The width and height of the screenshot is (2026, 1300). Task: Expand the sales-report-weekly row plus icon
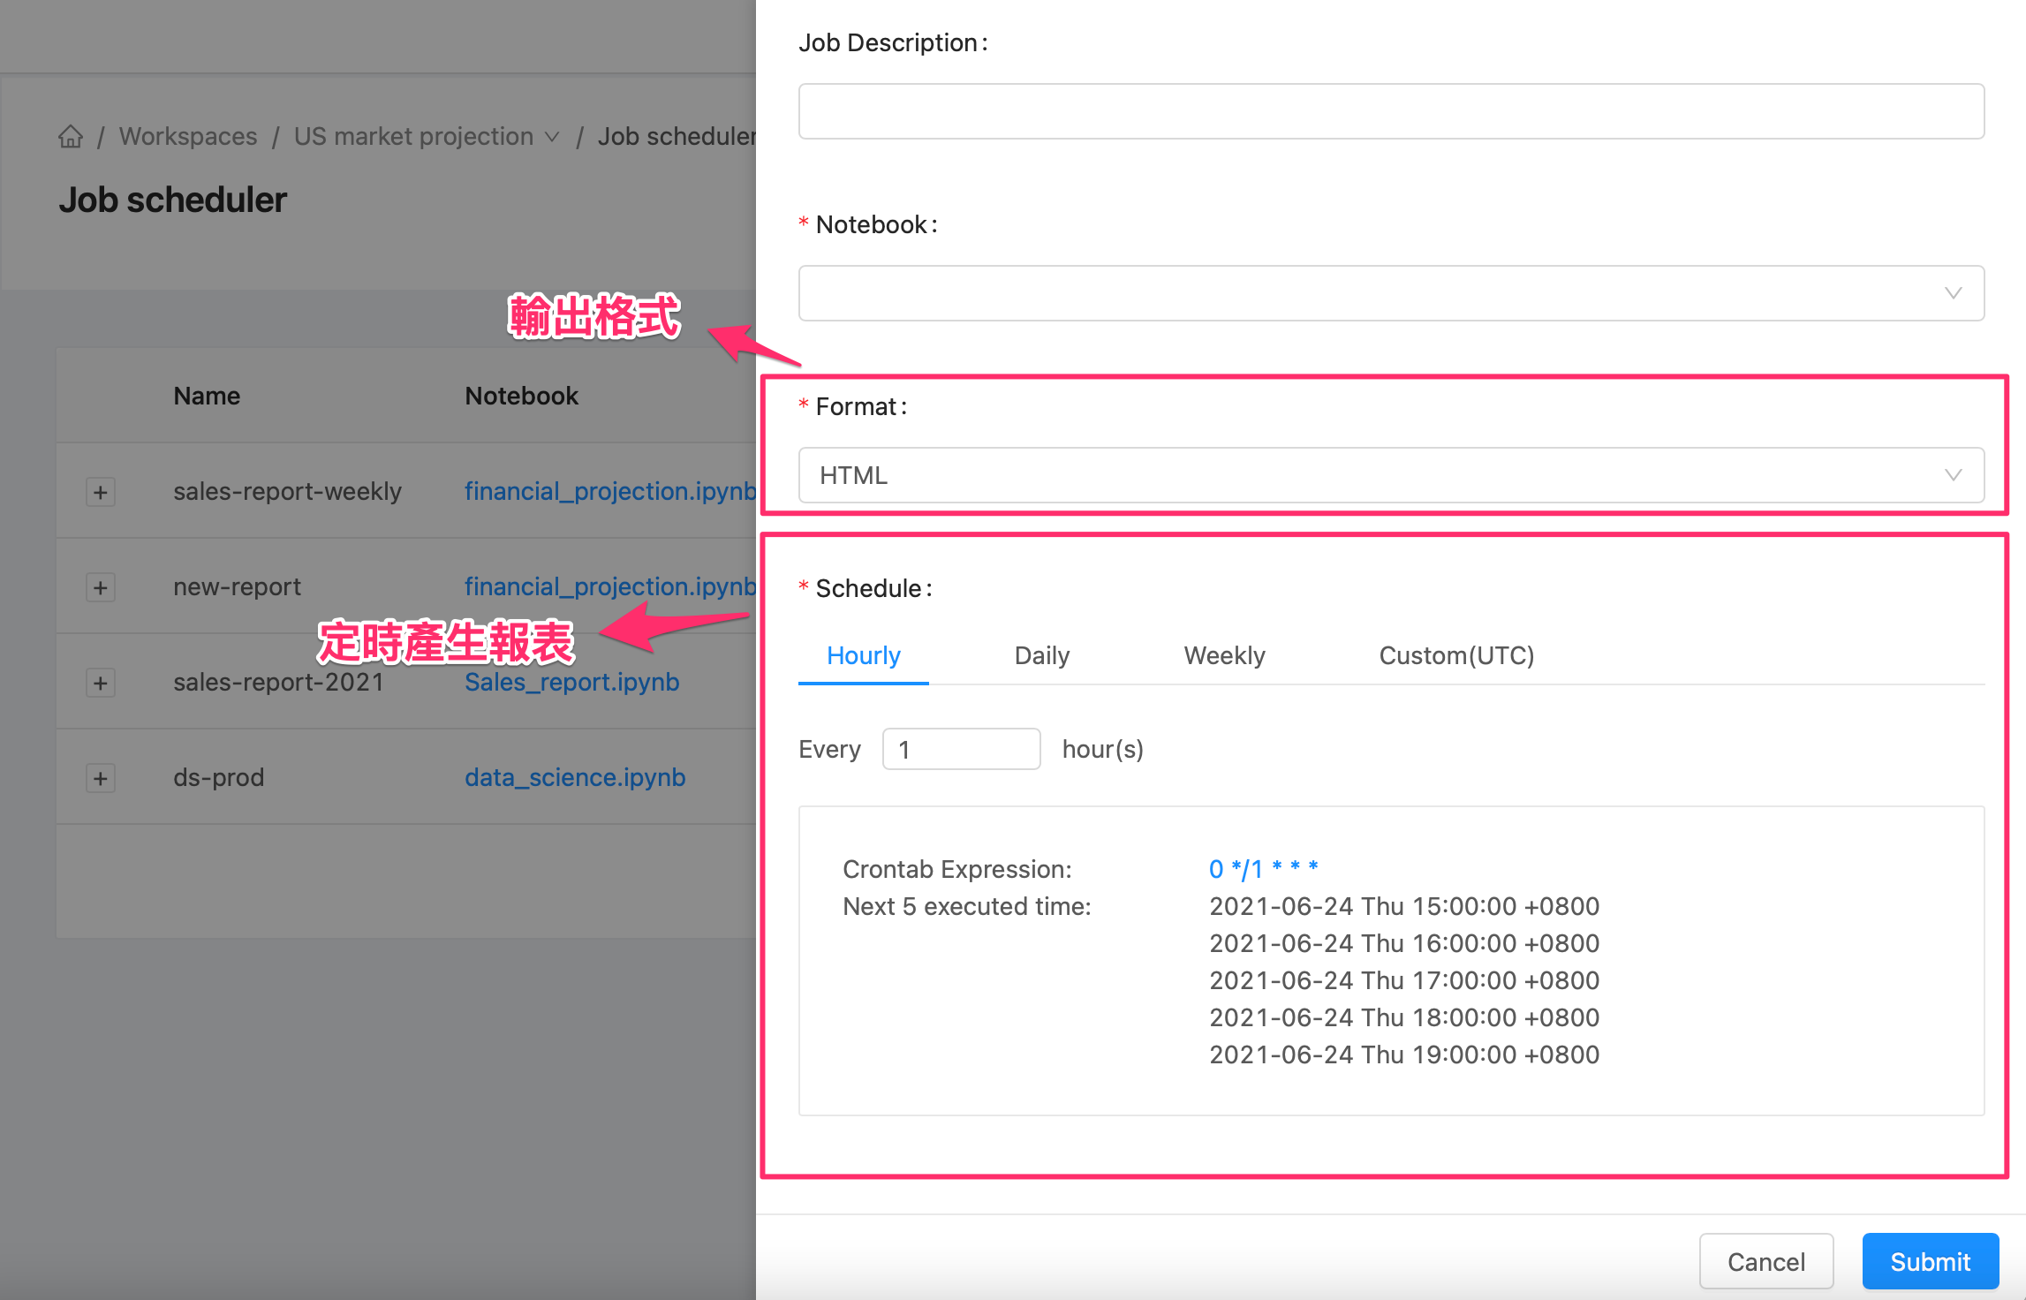coord(101,492)
